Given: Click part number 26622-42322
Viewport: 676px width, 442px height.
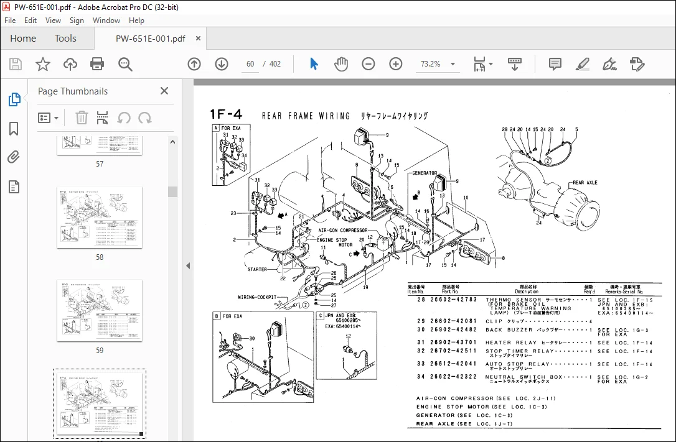Looking at the screenshot, I should pyautogui.click(x=454, y=377).
